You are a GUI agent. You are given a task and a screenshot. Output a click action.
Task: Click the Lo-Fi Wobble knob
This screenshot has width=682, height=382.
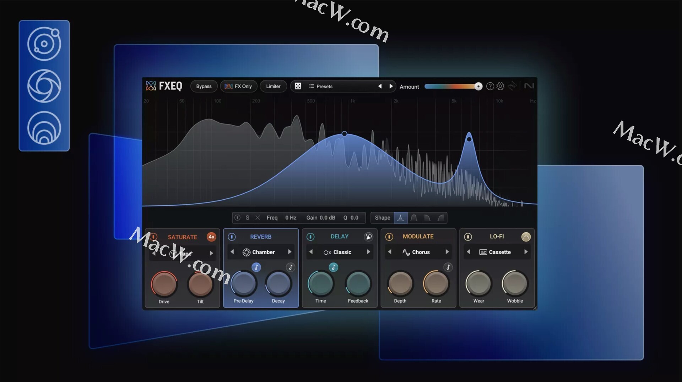(515, 283)
